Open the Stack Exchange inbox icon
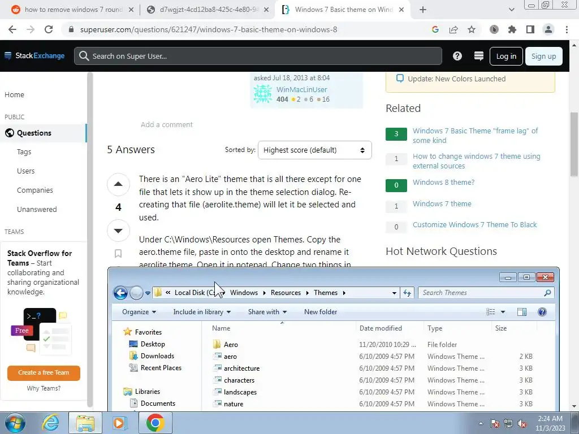This screenshot has height=434, width=579. tap(478, 56)
